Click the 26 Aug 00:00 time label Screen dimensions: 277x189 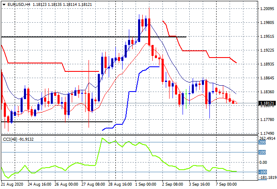coord(66,184)
